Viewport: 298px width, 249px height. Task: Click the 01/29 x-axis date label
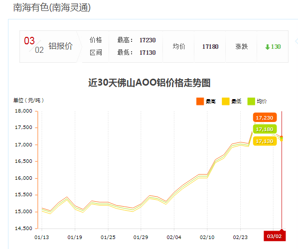[x=141, y=237]
